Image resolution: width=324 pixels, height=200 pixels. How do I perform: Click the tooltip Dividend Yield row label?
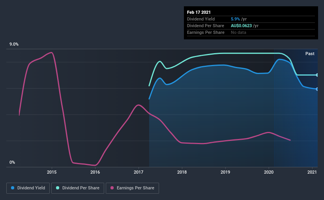201,19
